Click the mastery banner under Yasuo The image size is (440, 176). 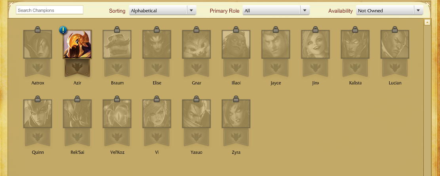coord(196,137)
